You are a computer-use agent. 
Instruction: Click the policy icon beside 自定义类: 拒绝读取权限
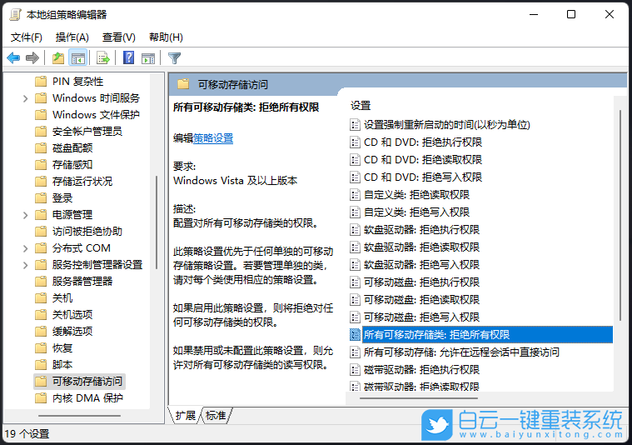pyautogui.click(x=355, y=195)
